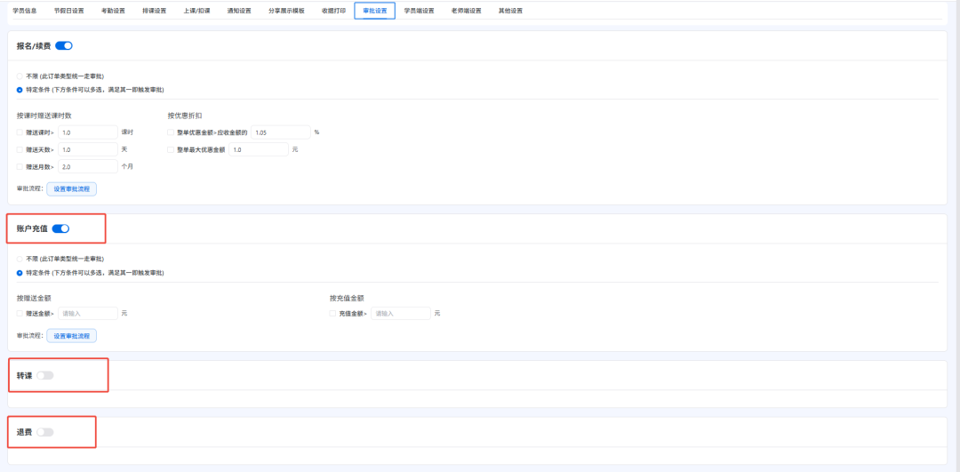Focus the 赠送金额 input field

click(88, 313)
